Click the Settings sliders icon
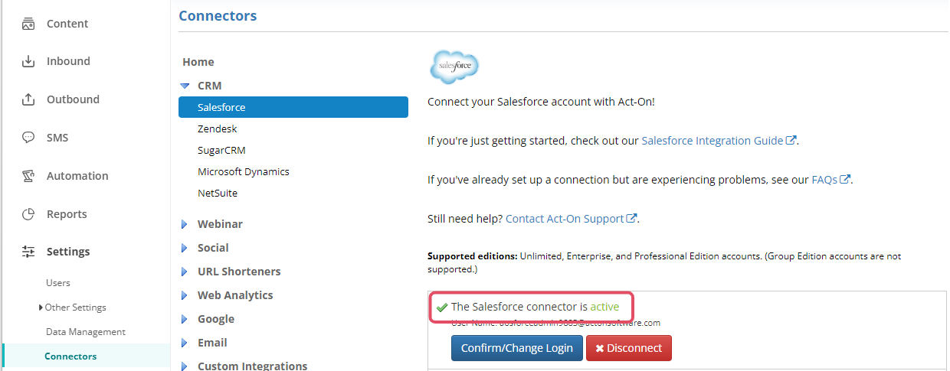The width and height of the screenshot is (950, 371). click(x=28, y=252)
